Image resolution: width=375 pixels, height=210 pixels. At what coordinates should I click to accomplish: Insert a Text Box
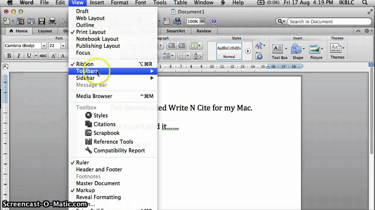click(279, 52)
